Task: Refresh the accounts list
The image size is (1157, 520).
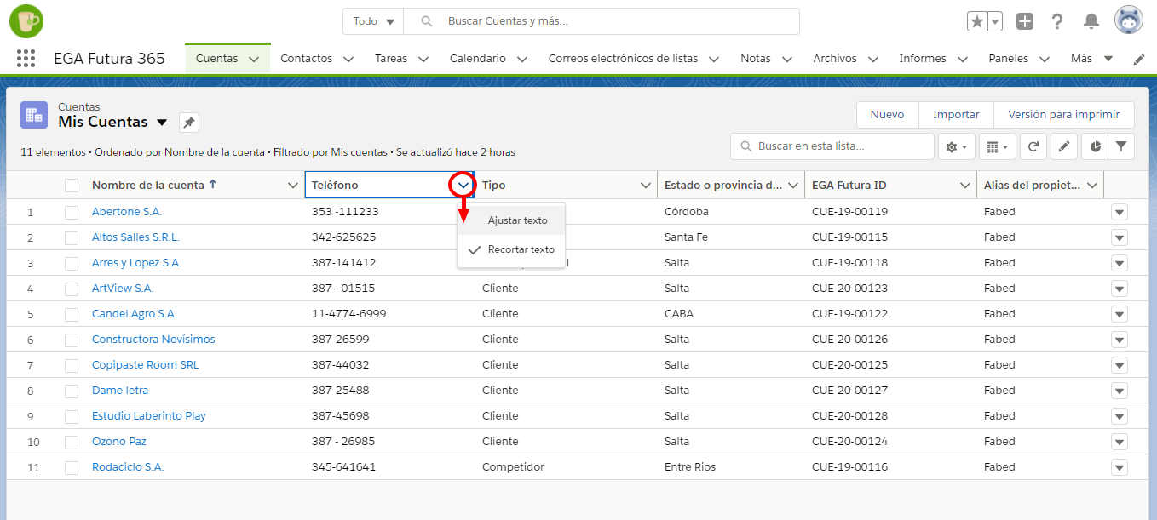Action: [1033, 146]
